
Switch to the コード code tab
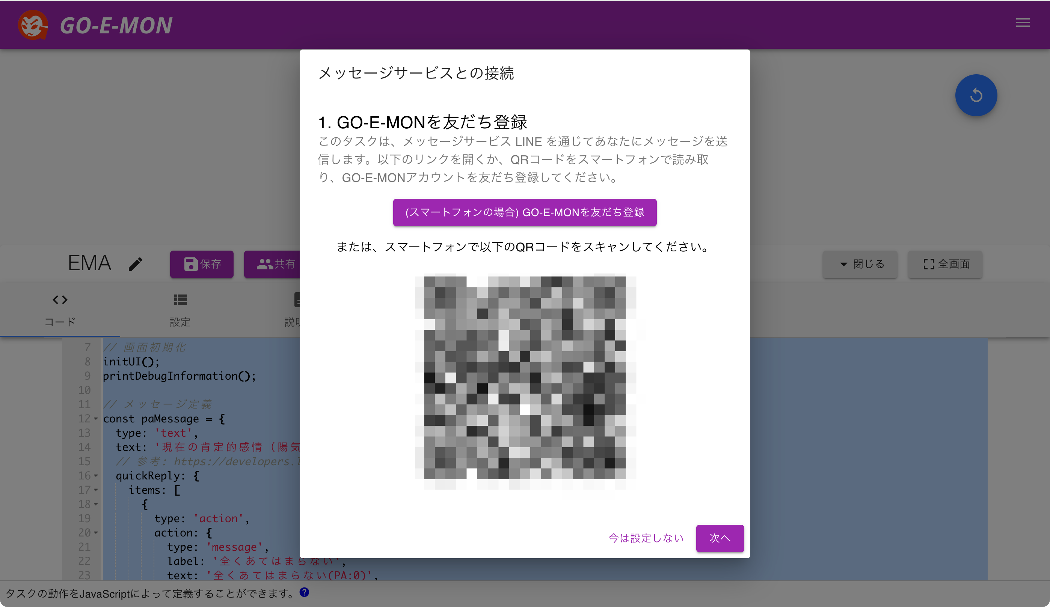pos(60,310)
